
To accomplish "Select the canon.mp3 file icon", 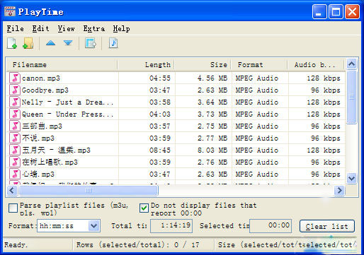I will tap(15, 78).
